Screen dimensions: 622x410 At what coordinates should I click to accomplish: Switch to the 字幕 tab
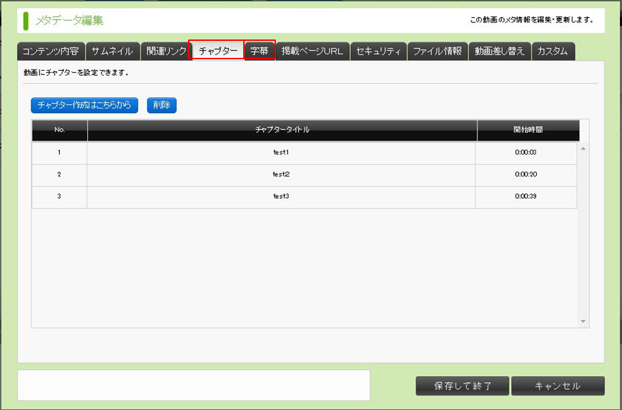tap(260, 51)
